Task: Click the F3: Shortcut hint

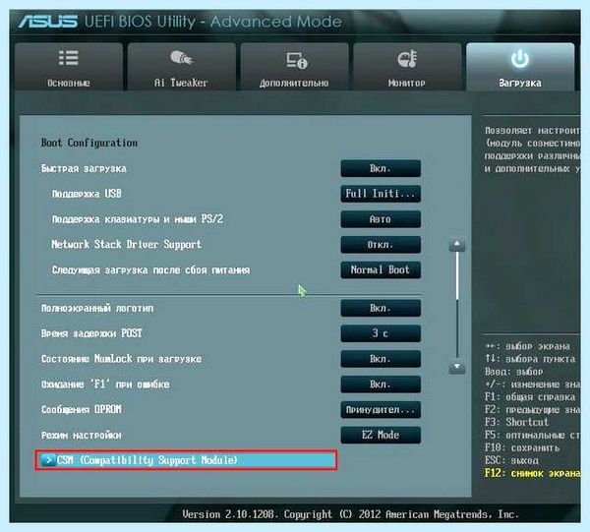Action: click(x=516, y=422)
